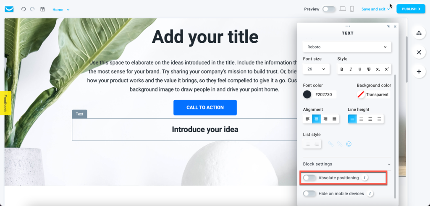Image resolution: width=430 pixels, height=206 pixels.
Task: Click the dark font color swatch
Action: pyautogui.click(x=307, y=94)
